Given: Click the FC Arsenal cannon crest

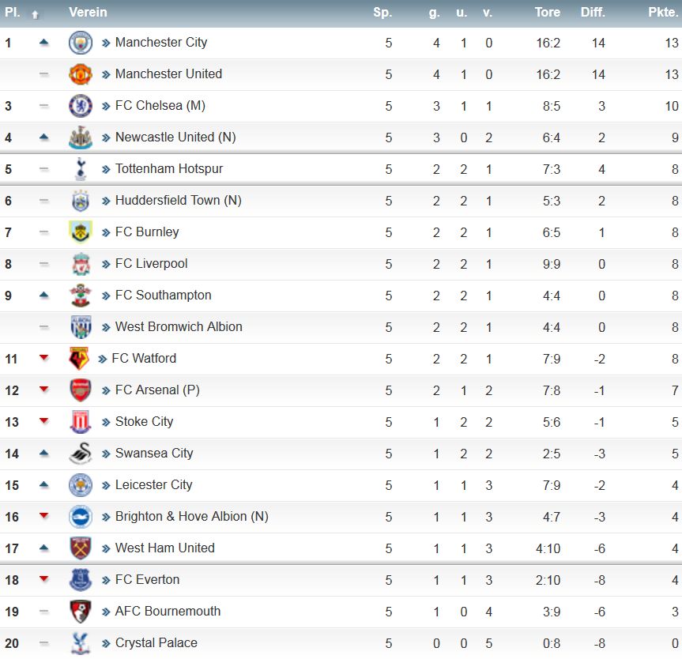Looking at the screenshot, I should (81, 390).
